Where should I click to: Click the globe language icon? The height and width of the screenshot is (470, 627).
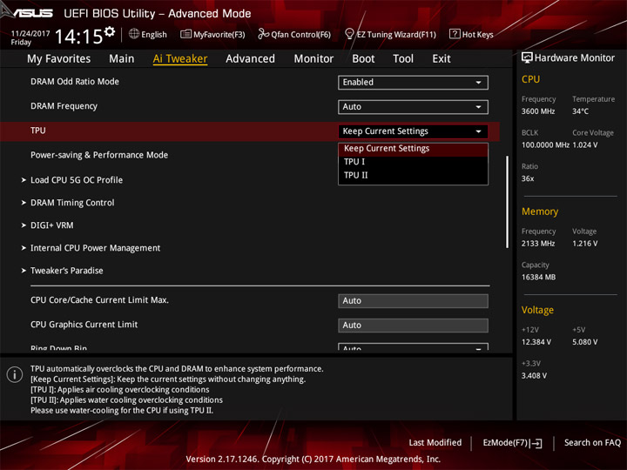[x=134, y=34]
